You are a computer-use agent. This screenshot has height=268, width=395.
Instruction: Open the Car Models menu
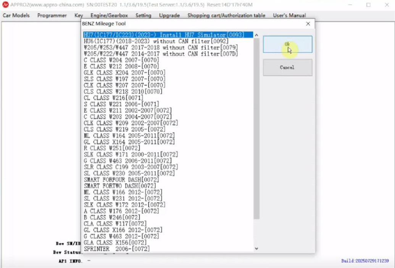tap(16, 15)
